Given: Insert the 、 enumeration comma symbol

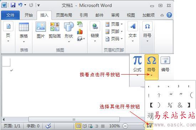Looking at the screenshot, I should pos(169,86).
